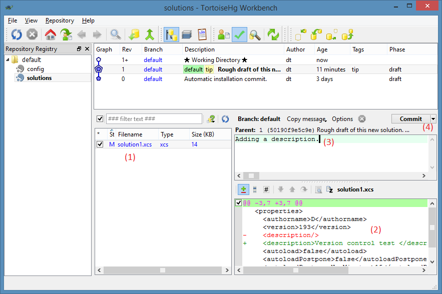Go to working directory home icon
Image resolution: width=442 pixels, height=294 pixels.
(x=51, y=34)
